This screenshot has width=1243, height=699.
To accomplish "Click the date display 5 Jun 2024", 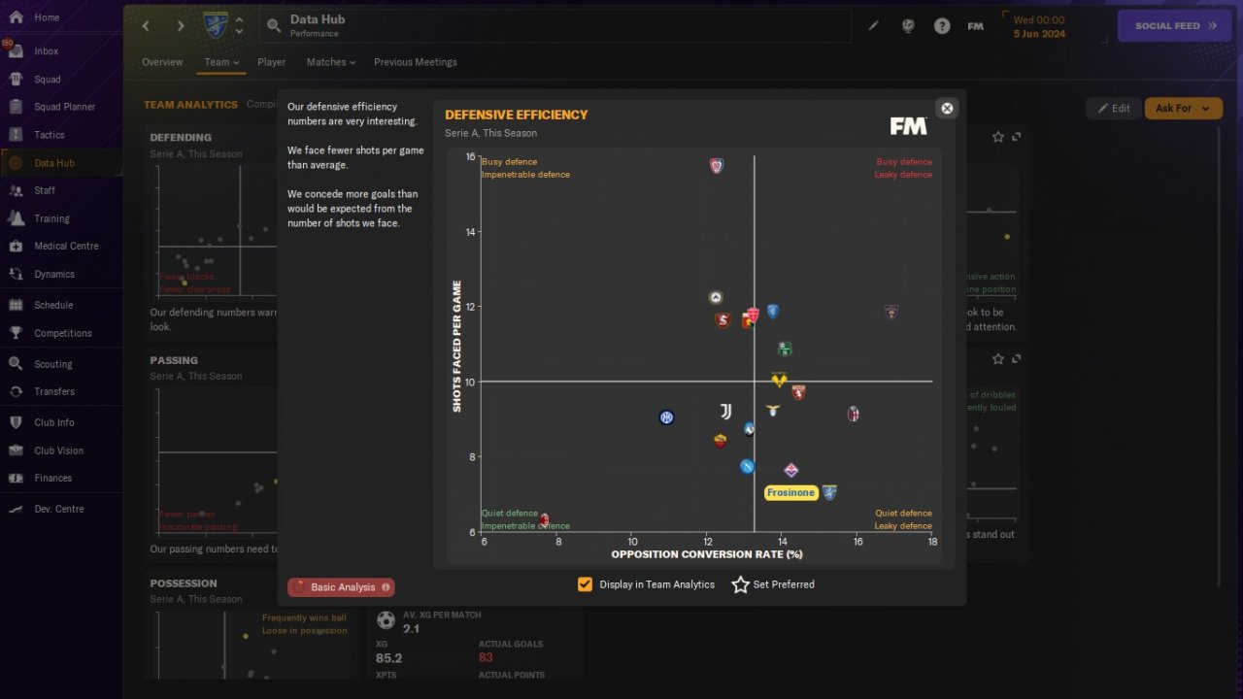I will tap(1039, 34).
